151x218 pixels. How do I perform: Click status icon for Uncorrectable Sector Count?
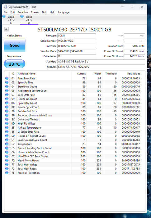(x=7, y=152)
